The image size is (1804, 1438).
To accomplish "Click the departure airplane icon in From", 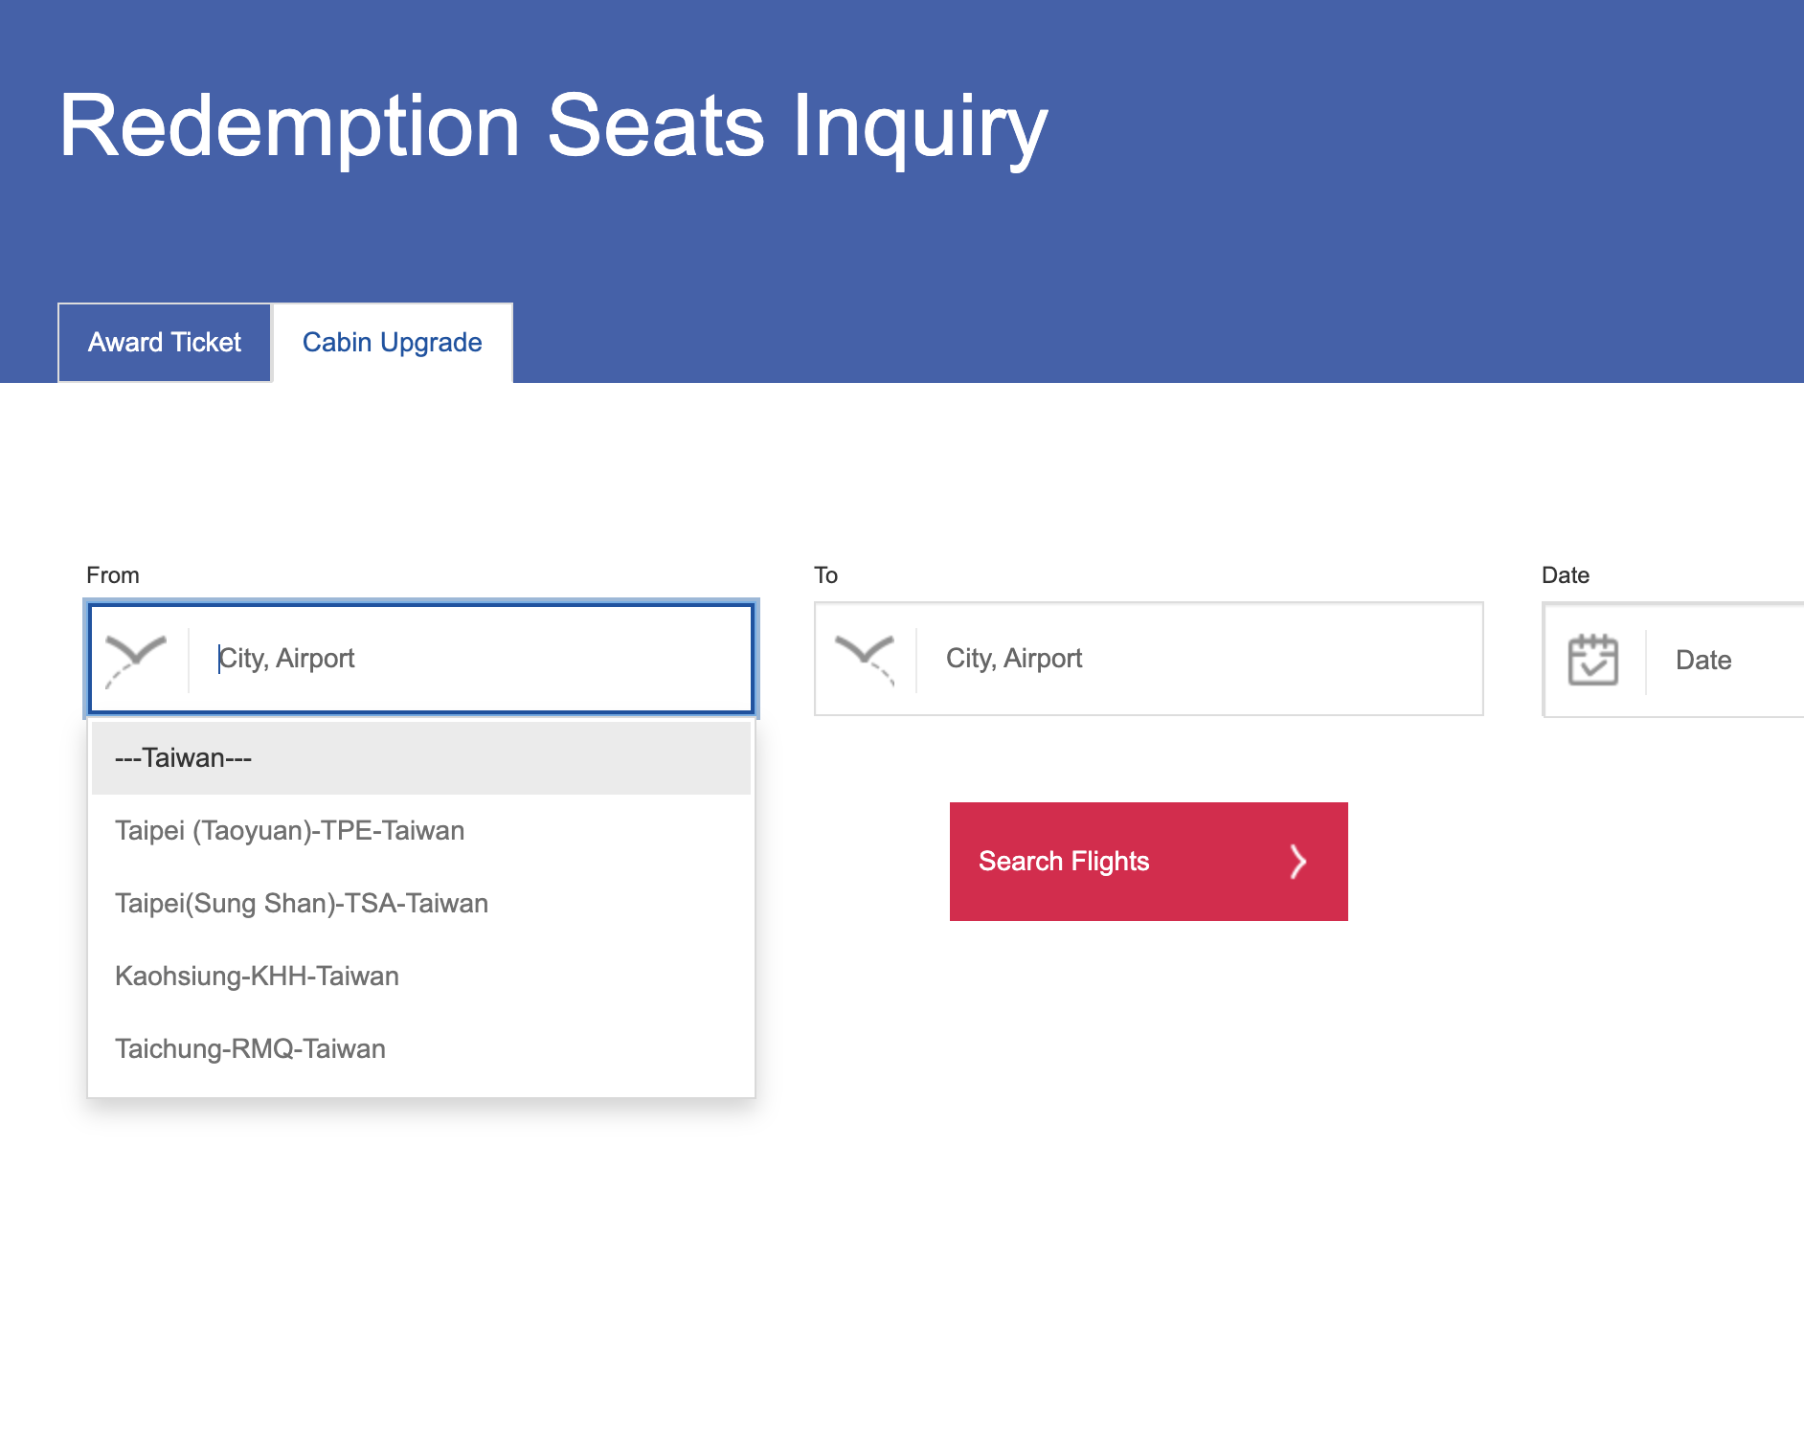I will tap(136, 660).
